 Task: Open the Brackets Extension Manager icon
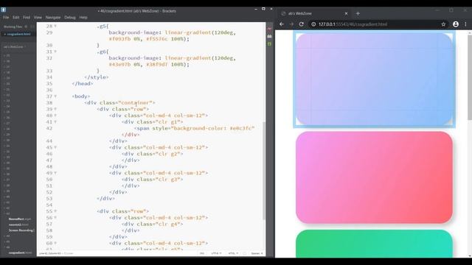click(x=269, y=36)
